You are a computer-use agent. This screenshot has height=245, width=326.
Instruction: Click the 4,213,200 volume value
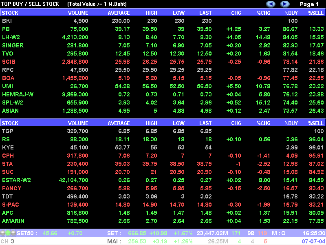[75, 37]
